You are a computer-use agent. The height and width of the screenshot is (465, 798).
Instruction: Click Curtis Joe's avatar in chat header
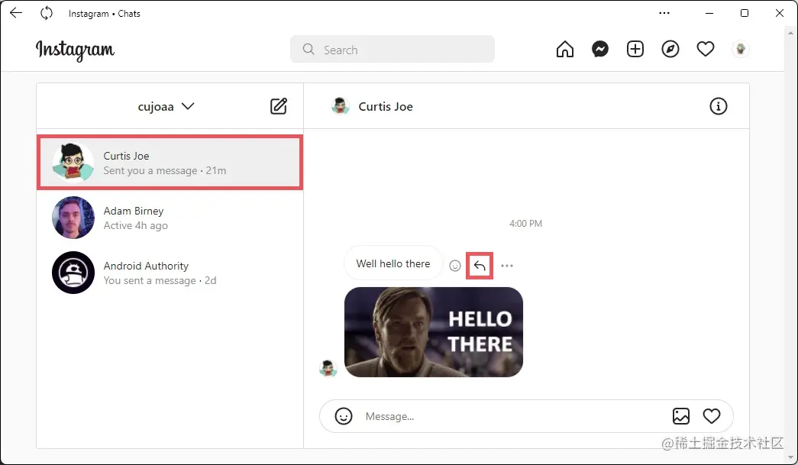[340, 106]
